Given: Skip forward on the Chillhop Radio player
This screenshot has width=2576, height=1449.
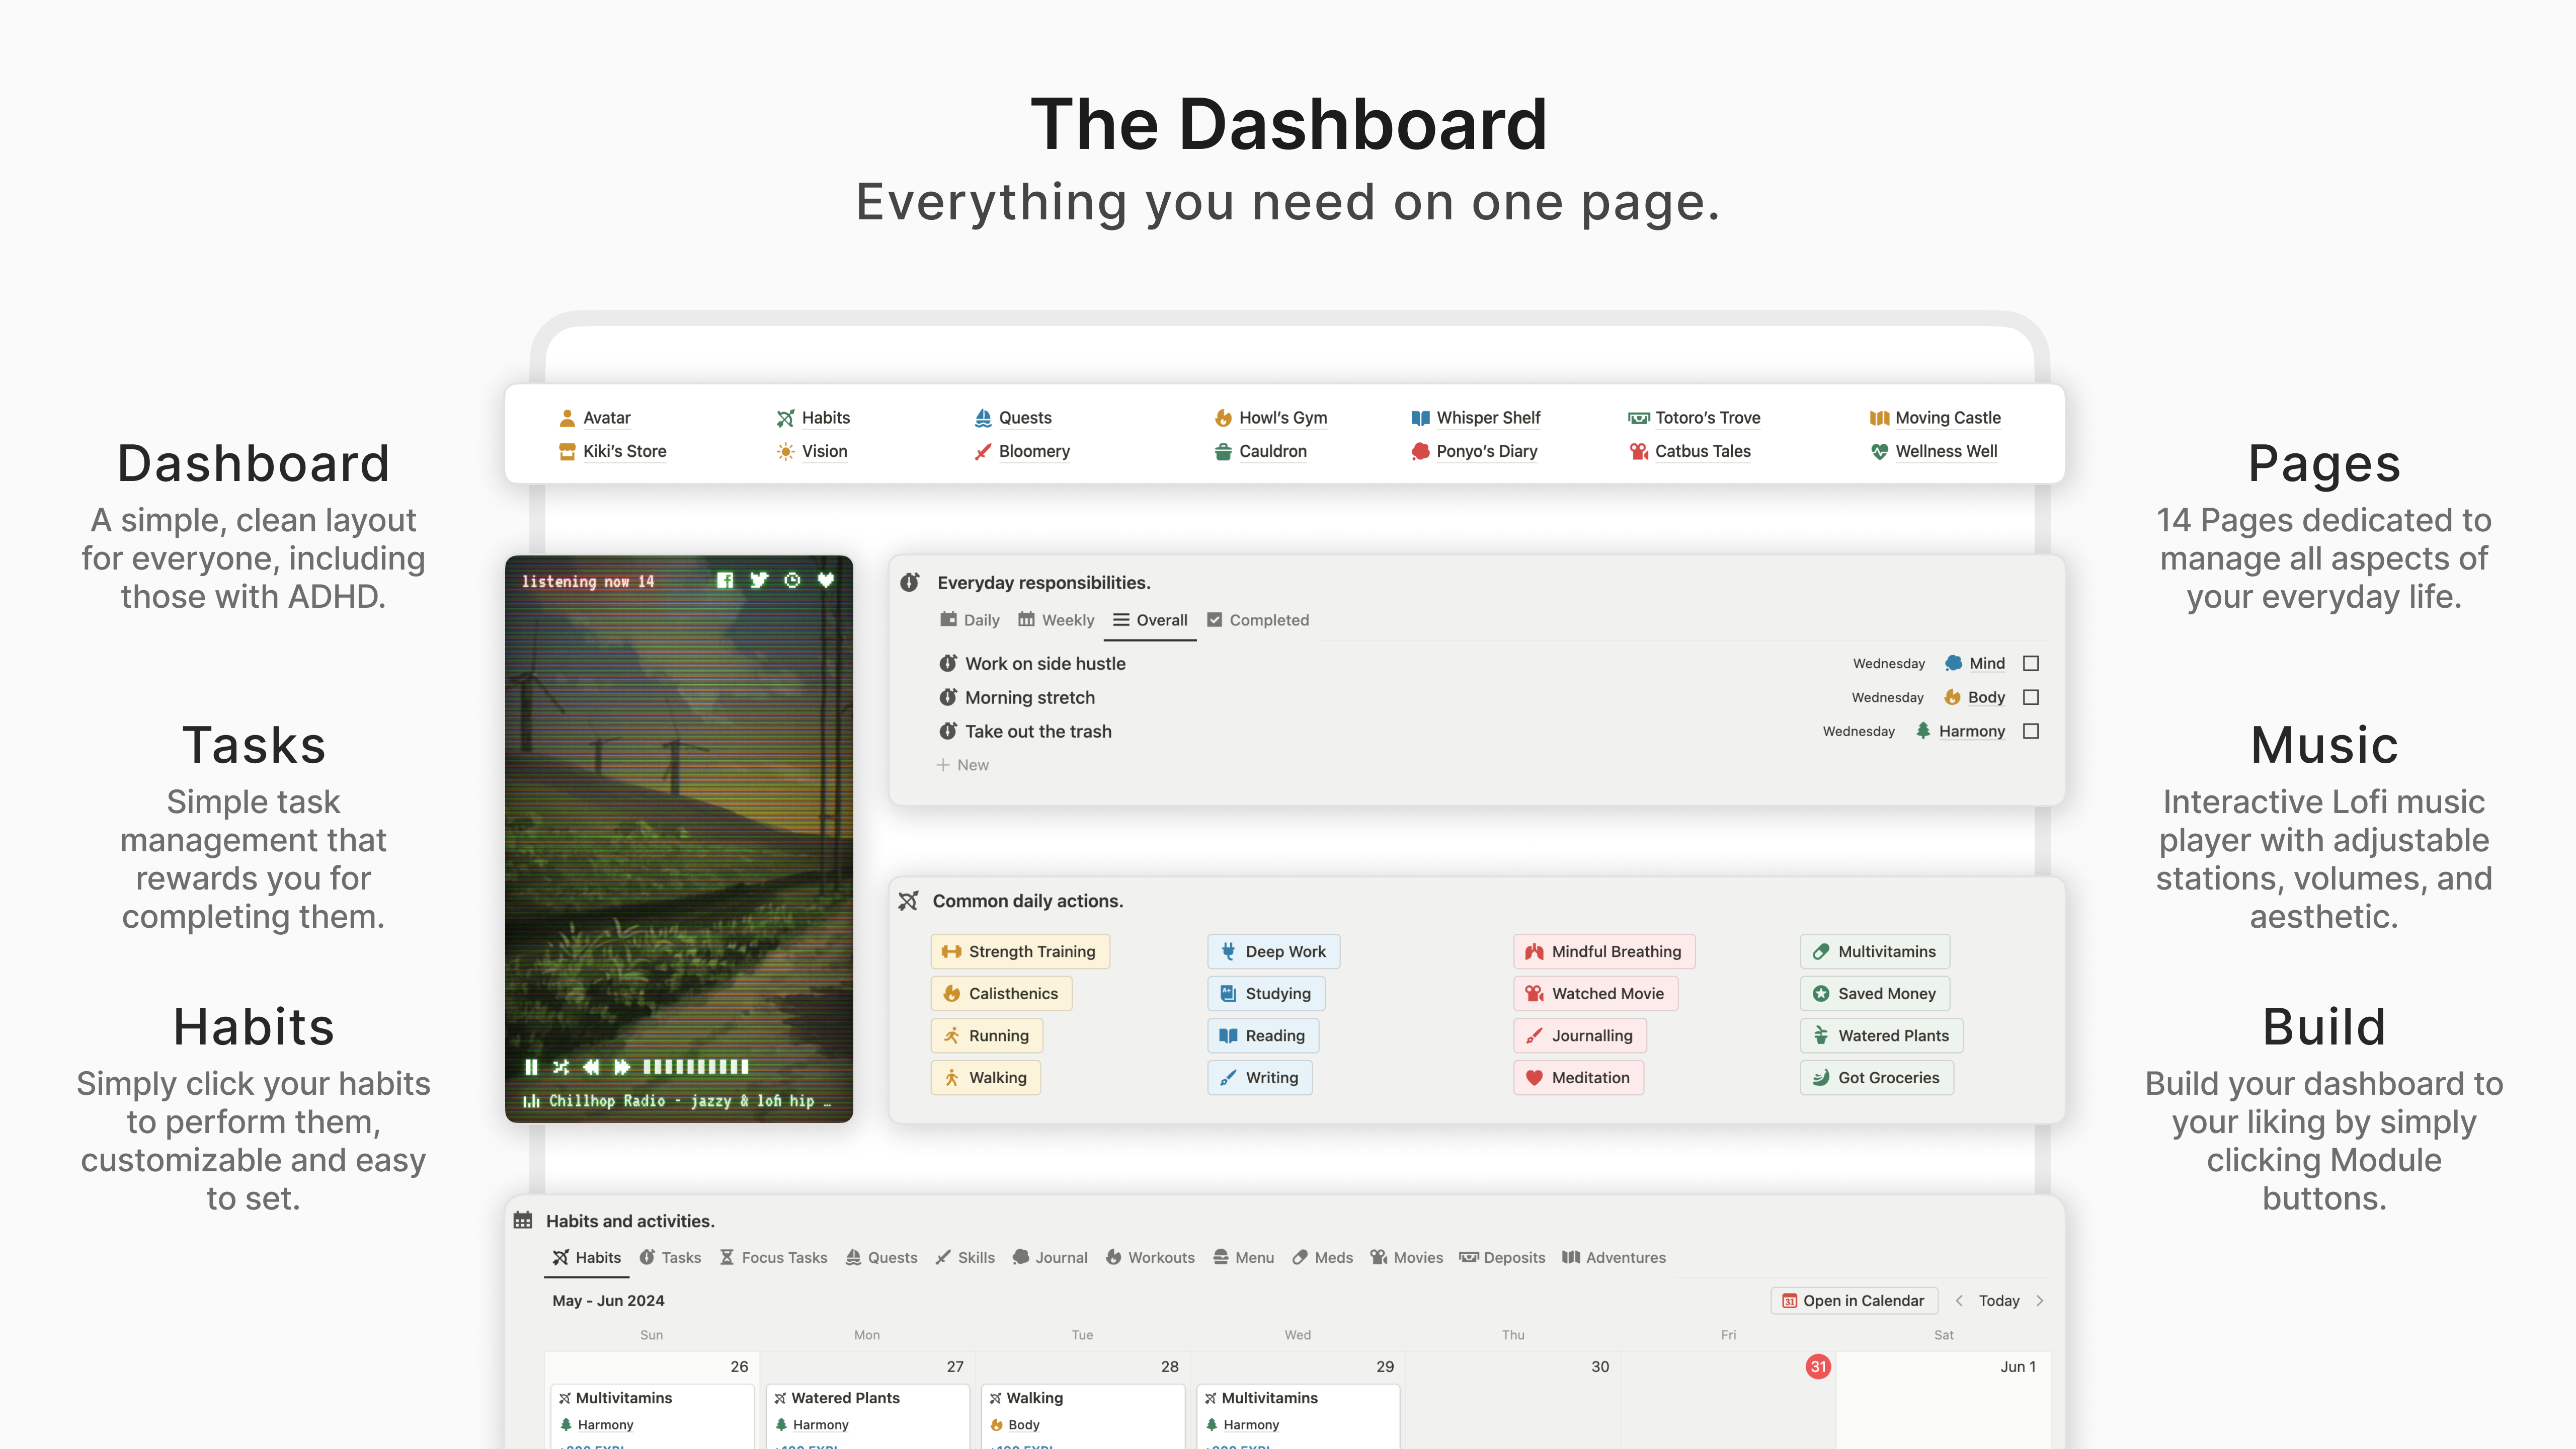Looking at the screenshot, I should pyautogui.click(x=622, y=1067).
